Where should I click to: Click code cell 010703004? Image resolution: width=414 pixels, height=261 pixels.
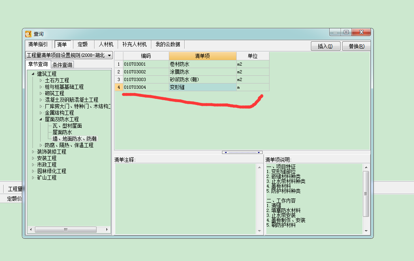146,87
